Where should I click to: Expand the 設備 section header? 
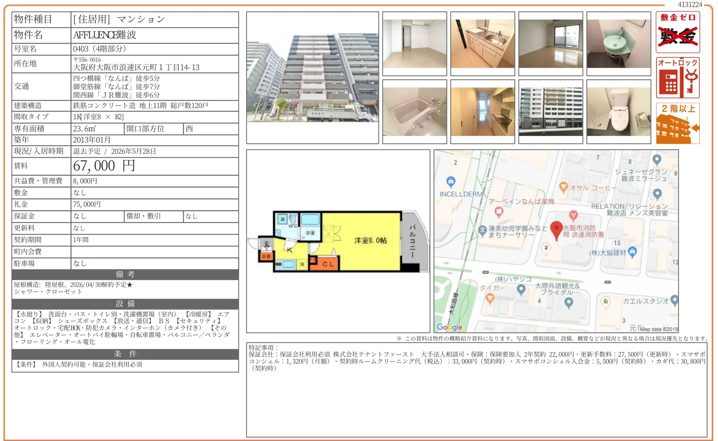tap(125, 303)
